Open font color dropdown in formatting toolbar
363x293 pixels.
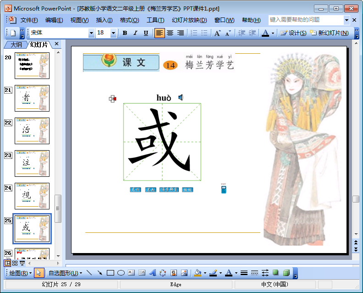coord(273,33)
